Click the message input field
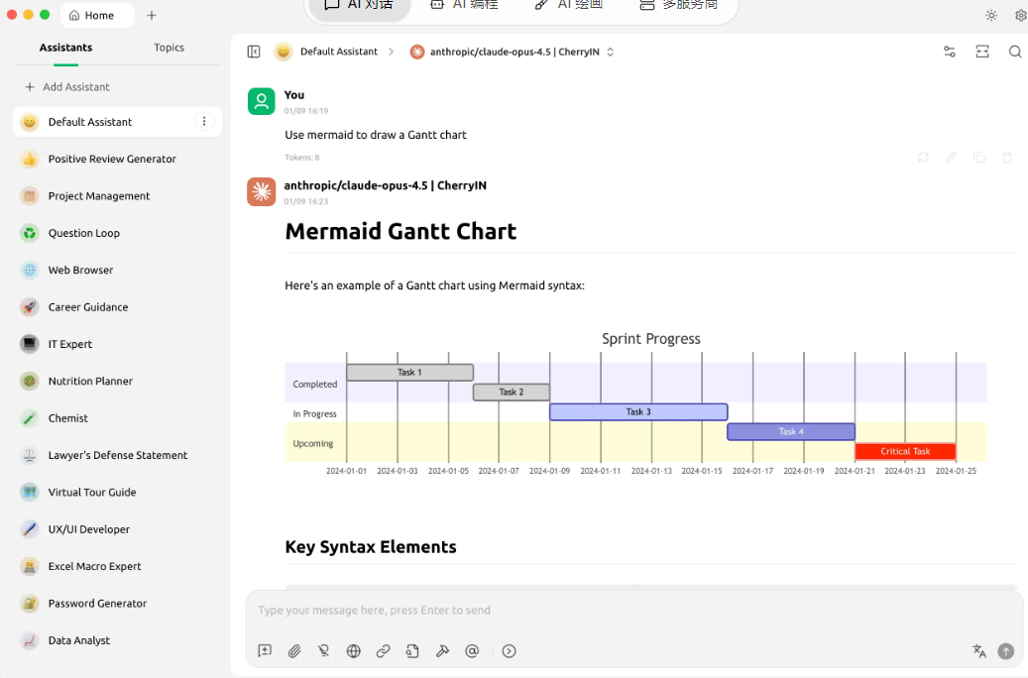This screenshot has height=678, width=1028. (634, 611)
